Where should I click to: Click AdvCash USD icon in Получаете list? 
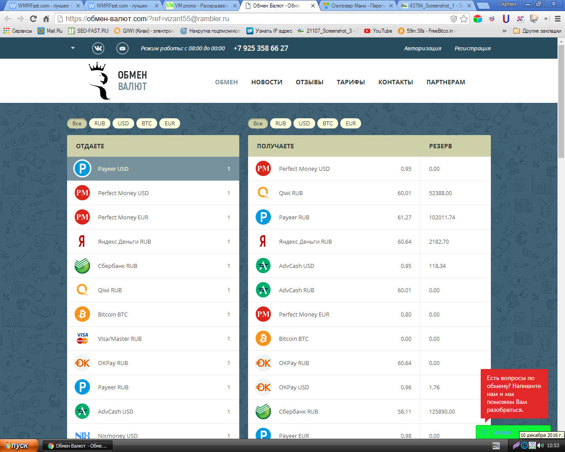(x=263, y=266)
